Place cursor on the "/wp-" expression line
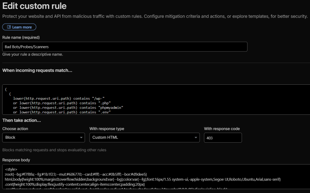310x193 pixels. coord(59,98)
